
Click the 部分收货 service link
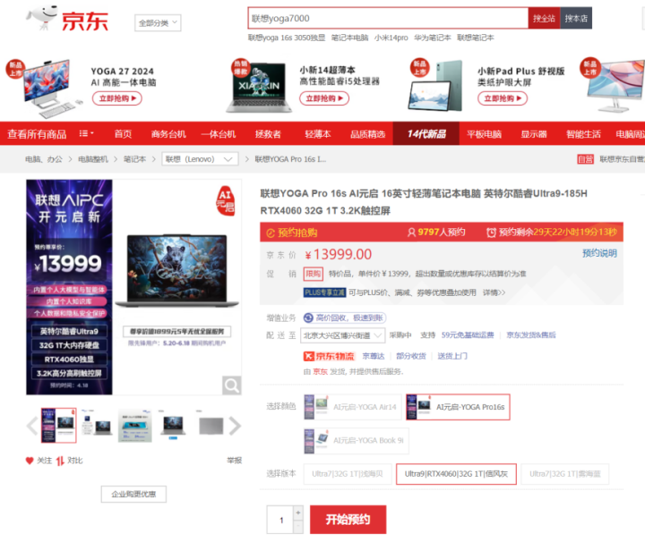[411, 356]
